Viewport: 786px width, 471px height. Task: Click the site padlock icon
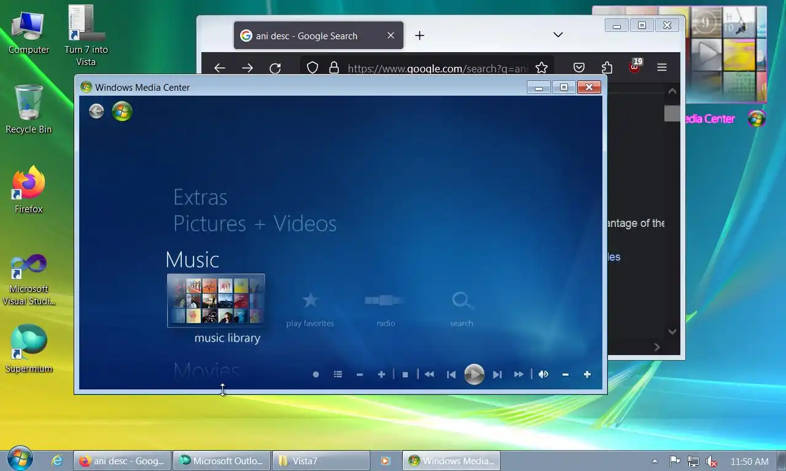[x=334, y=67]
